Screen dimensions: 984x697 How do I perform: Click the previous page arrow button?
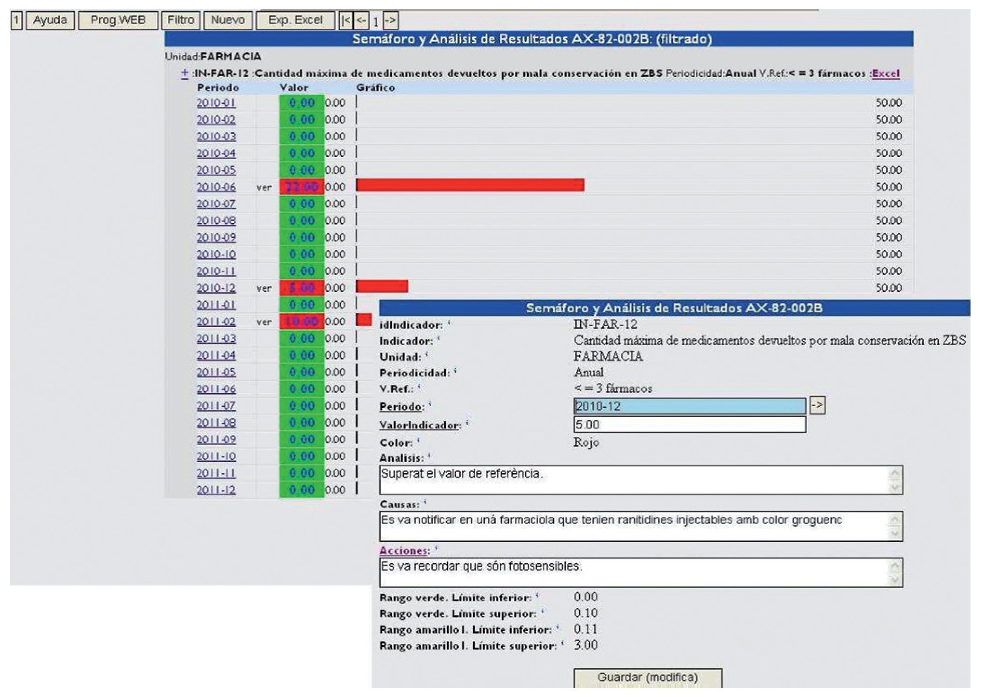point(361,20)
